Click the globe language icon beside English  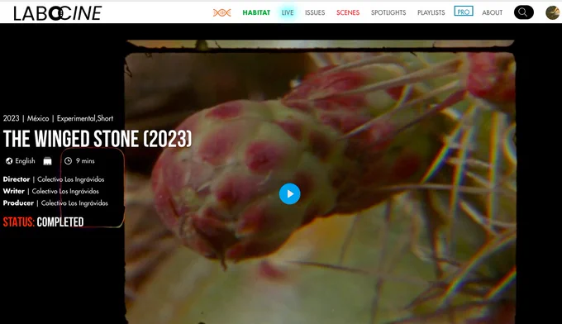(9, 161)
